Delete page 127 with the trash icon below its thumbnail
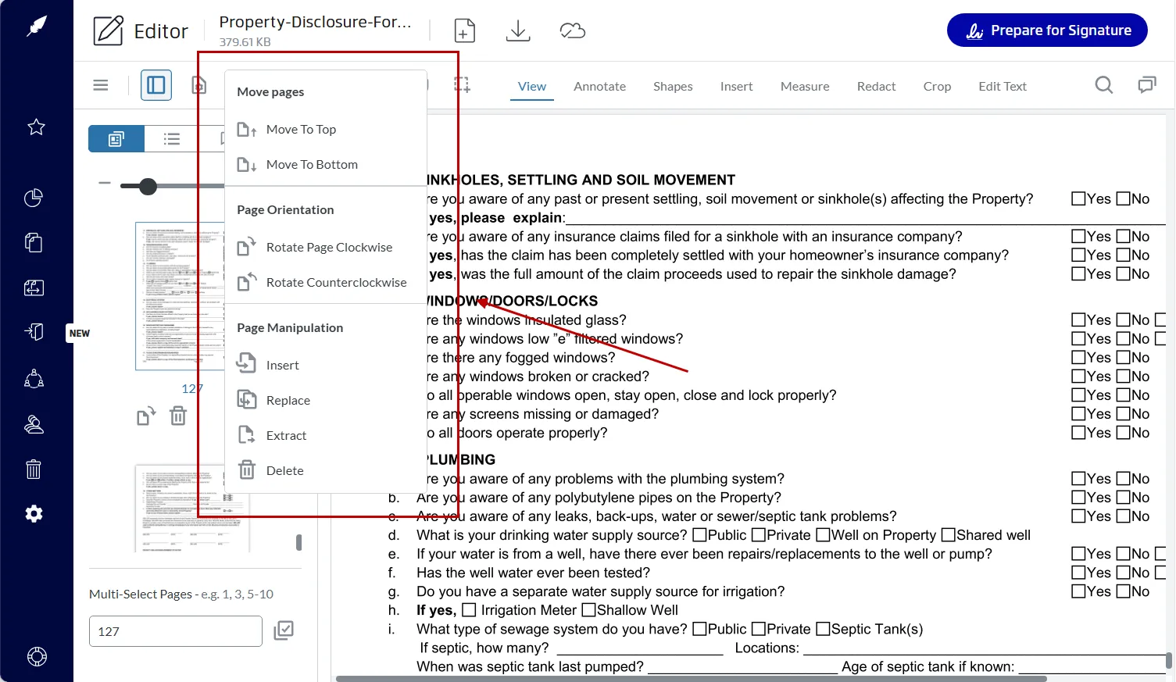This screenshot has width=1176, height=682. coord(178,416)
